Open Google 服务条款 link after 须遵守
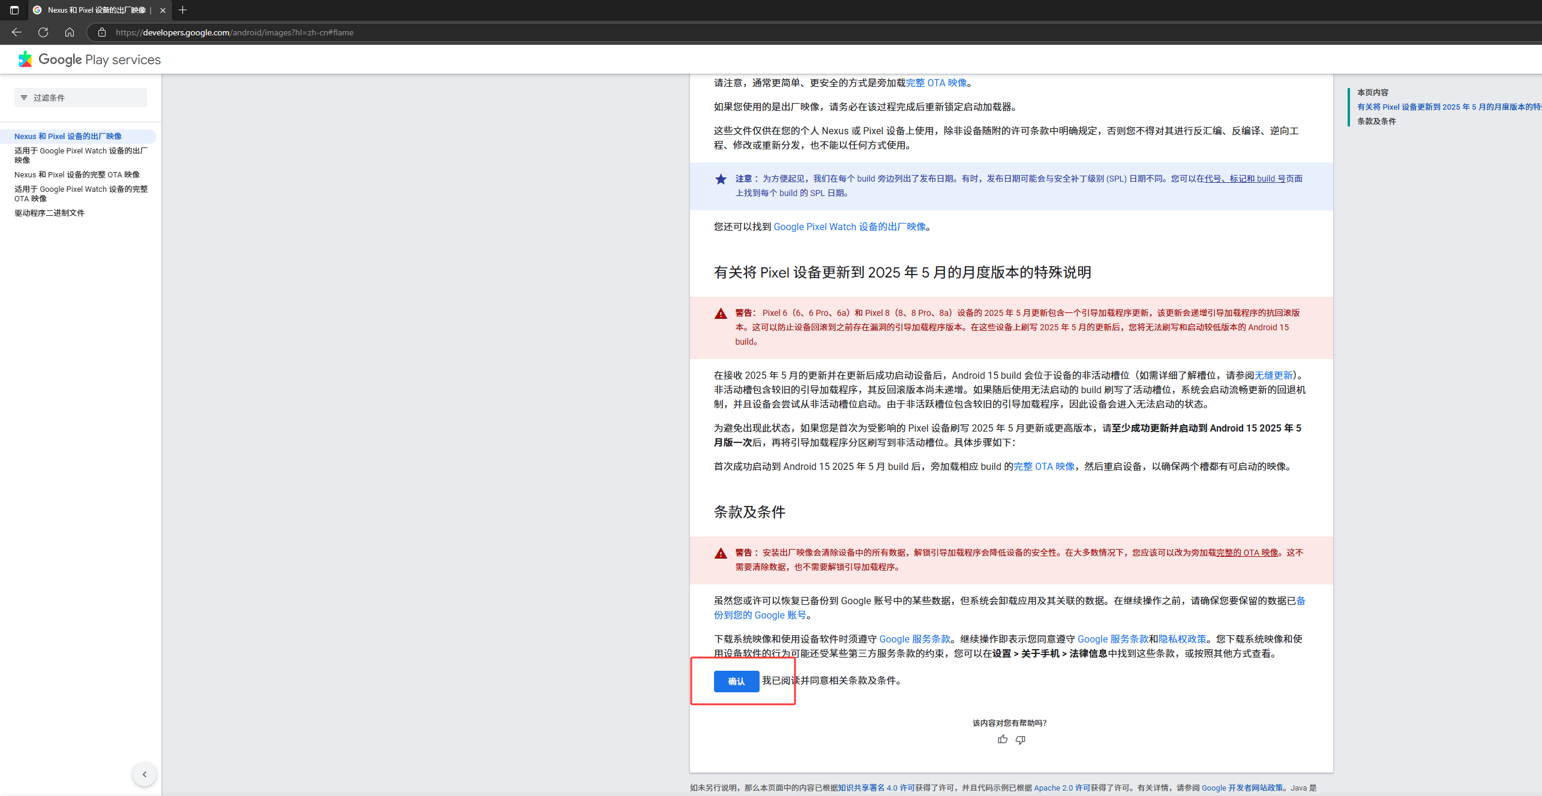 point(914,639)
